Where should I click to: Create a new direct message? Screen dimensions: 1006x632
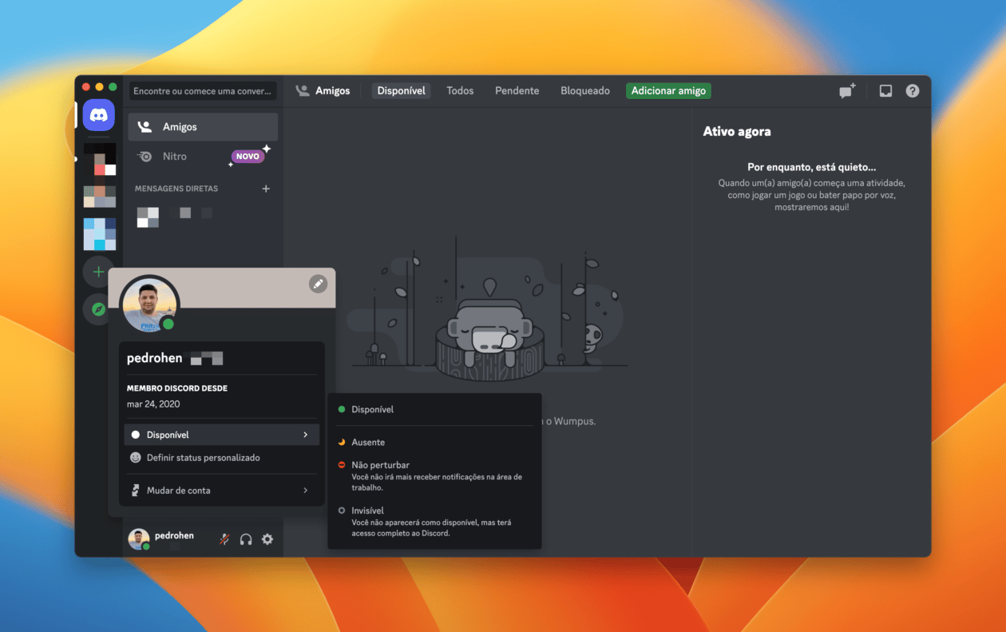[846, 90]
